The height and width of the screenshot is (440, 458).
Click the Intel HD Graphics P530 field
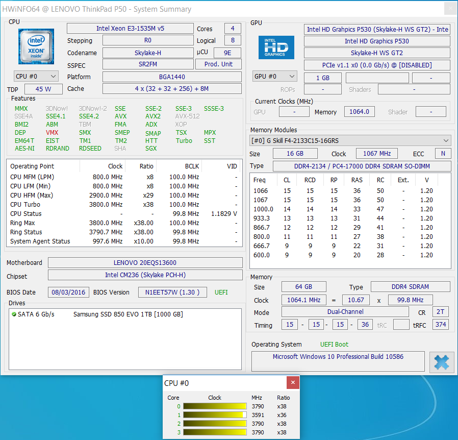click(377, 41)
